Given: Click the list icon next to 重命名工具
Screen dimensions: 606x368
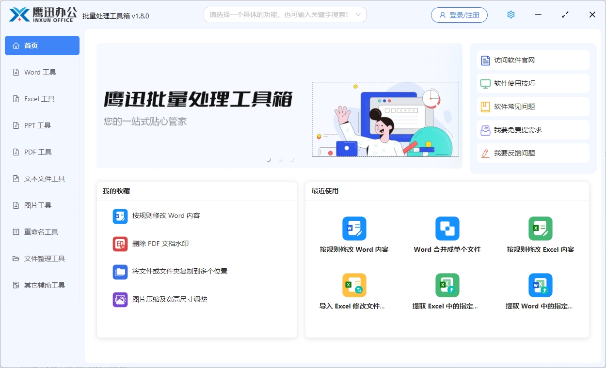Looking at the screenshot, I should point(16,232).
